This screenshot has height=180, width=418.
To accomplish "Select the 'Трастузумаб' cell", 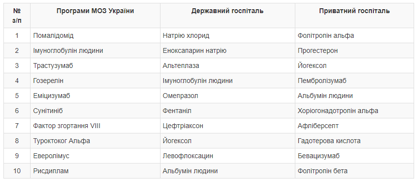I will coord(95,65).
